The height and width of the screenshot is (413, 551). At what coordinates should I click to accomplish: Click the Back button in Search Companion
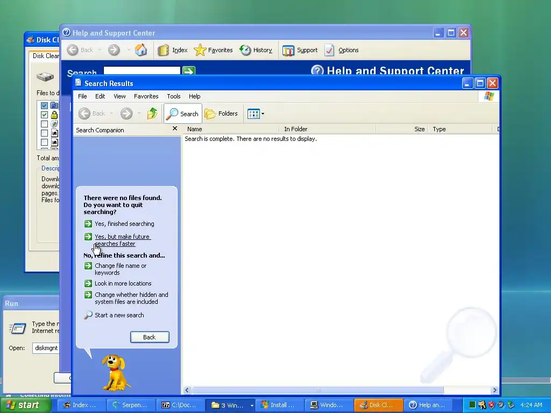[x=150, y=337]
